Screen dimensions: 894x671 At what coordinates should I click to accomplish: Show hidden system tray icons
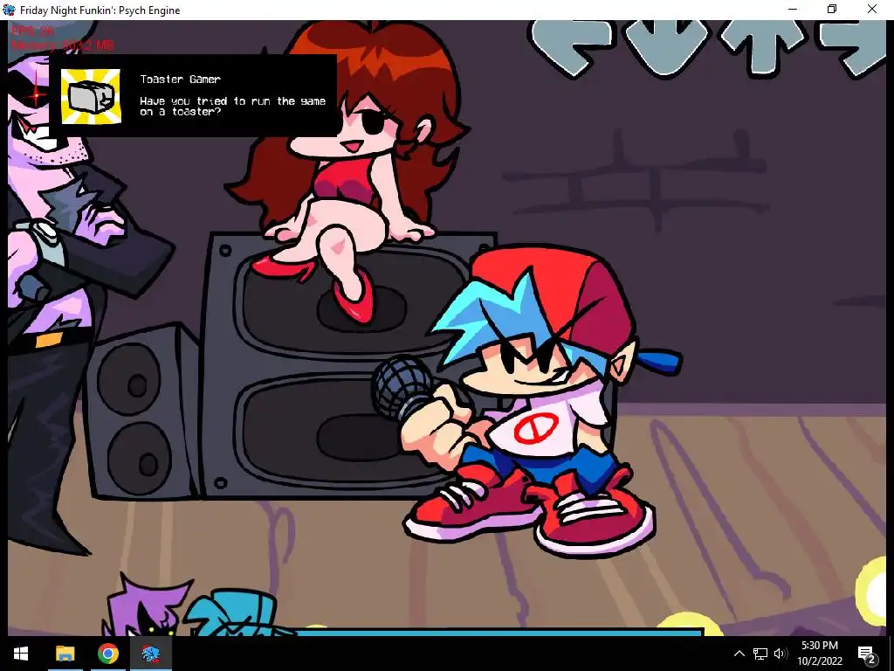pos(739,654)
